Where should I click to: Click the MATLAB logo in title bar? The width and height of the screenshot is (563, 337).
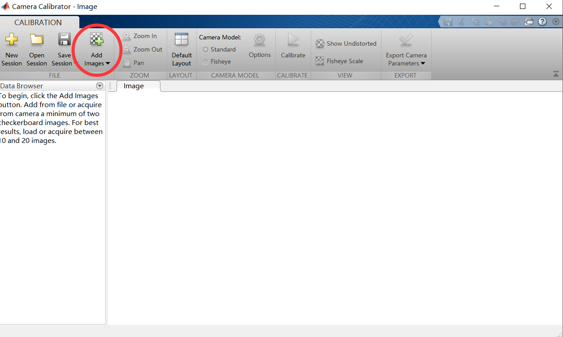click(6, 6)
